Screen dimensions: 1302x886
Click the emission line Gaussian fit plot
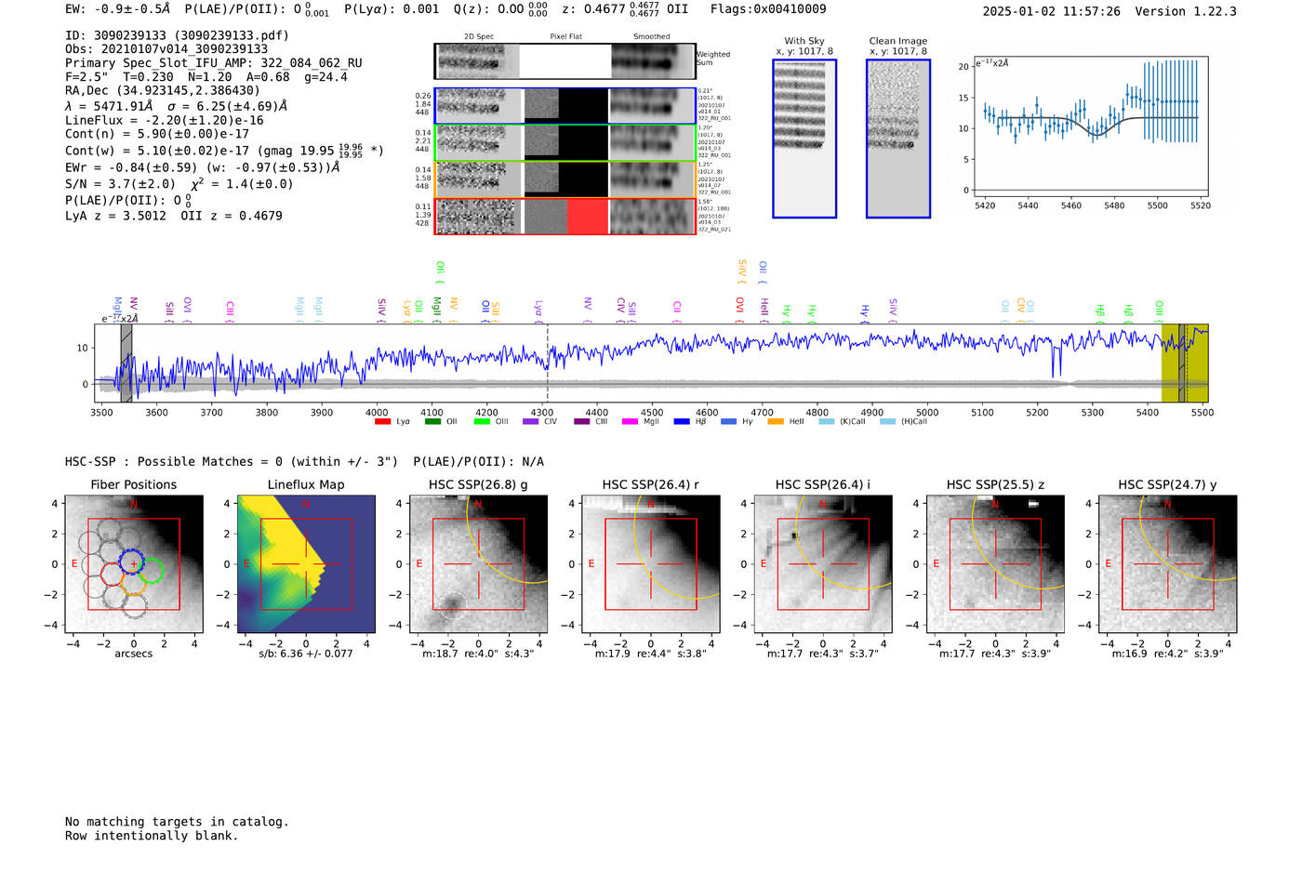1092,126
